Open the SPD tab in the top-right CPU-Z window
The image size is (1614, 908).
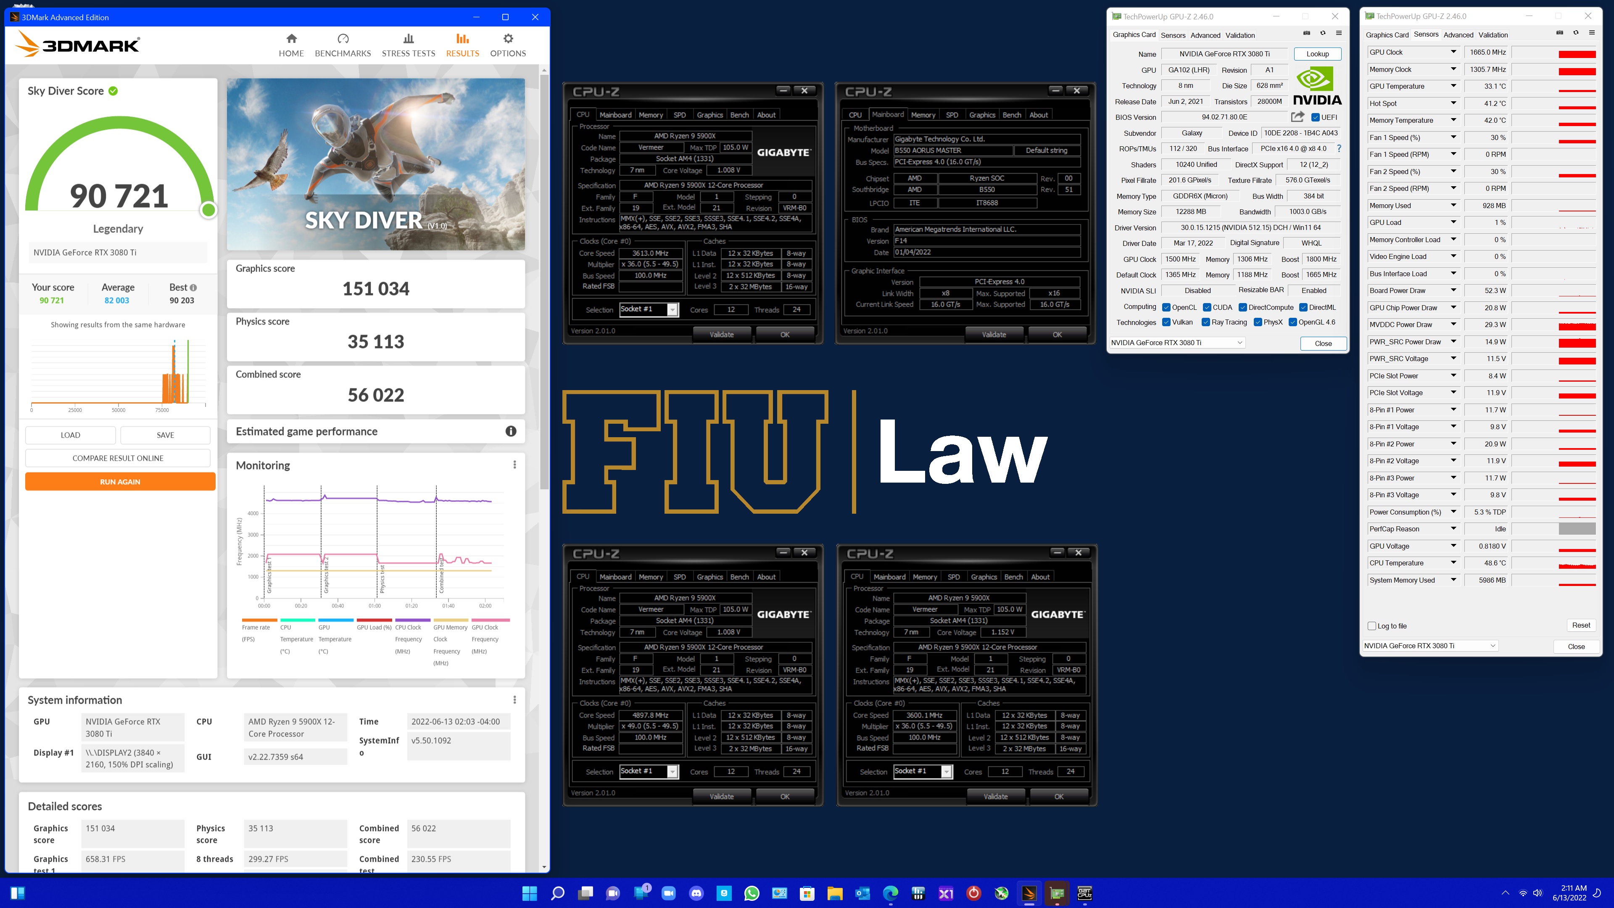(952, 115)
